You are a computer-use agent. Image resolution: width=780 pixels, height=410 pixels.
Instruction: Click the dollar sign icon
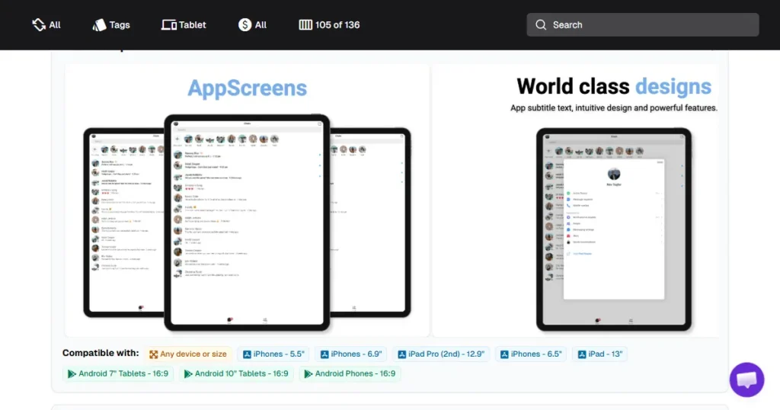[245, 25]
